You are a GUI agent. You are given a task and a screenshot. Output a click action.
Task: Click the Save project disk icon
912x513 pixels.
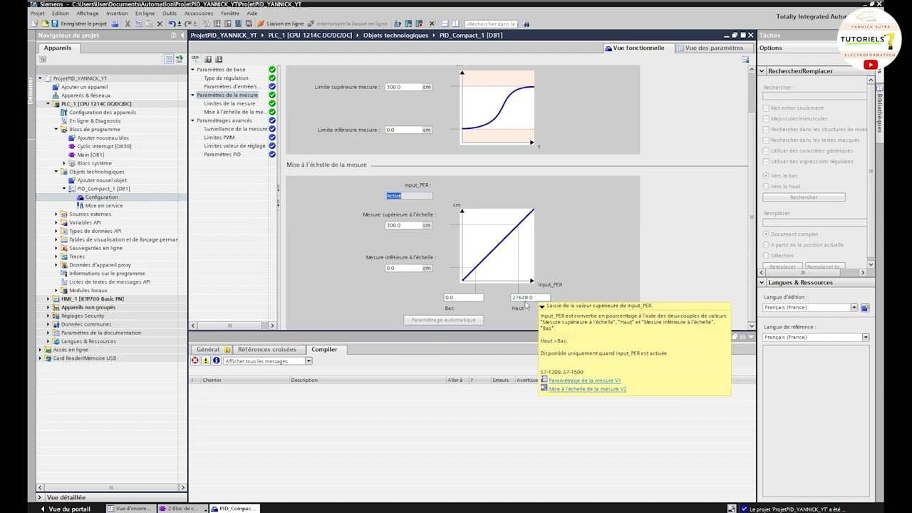click(54, 24)
